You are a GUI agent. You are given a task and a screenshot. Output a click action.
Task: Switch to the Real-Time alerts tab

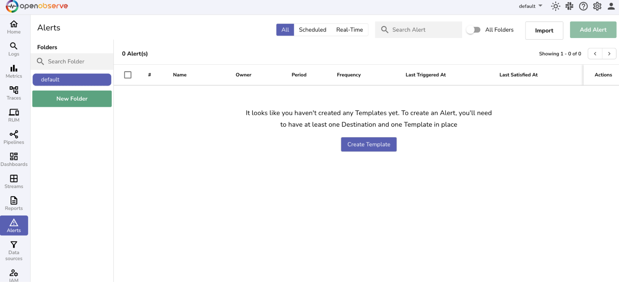(349, 30)
